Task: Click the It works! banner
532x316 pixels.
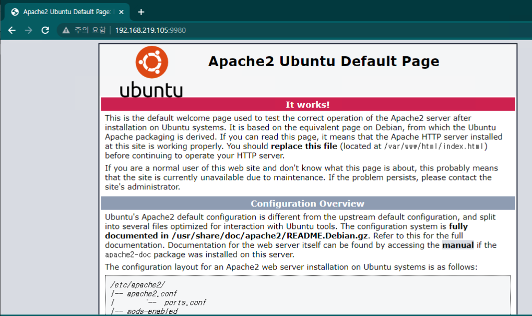Action: pos(308,104)
